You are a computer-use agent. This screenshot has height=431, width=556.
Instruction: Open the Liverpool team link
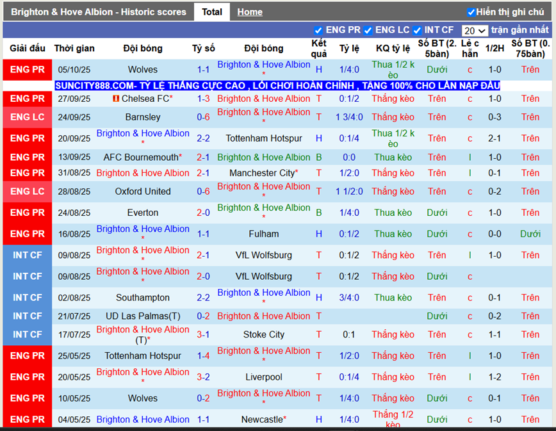coord(263,377)
